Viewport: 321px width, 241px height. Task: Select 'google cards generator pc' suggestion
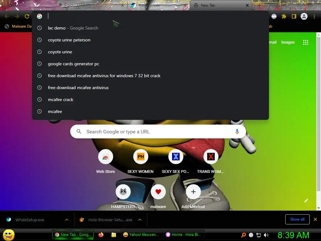click(150, 64)
